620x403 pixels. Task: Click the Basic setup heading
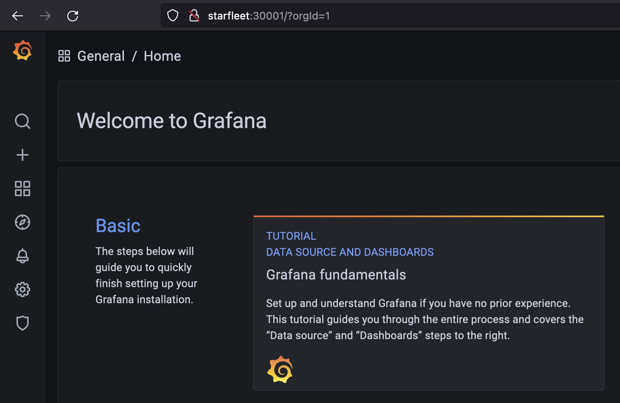tap(118, 226)
